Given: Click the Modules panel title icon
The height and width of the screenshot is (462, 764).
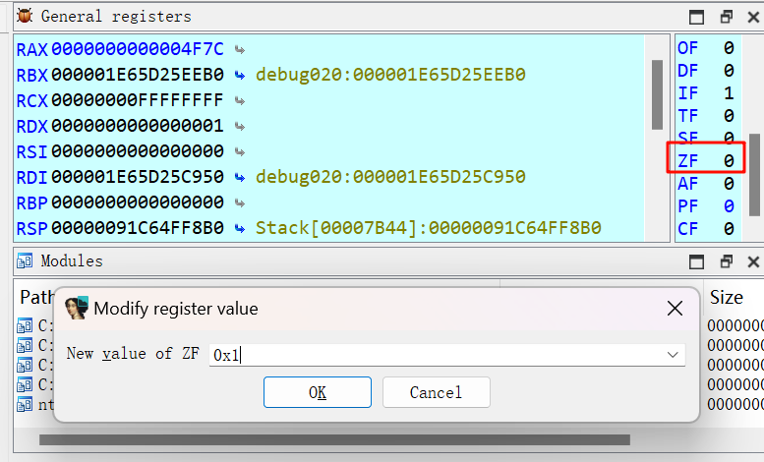Looking at the screenshot, I should point(25,261).
